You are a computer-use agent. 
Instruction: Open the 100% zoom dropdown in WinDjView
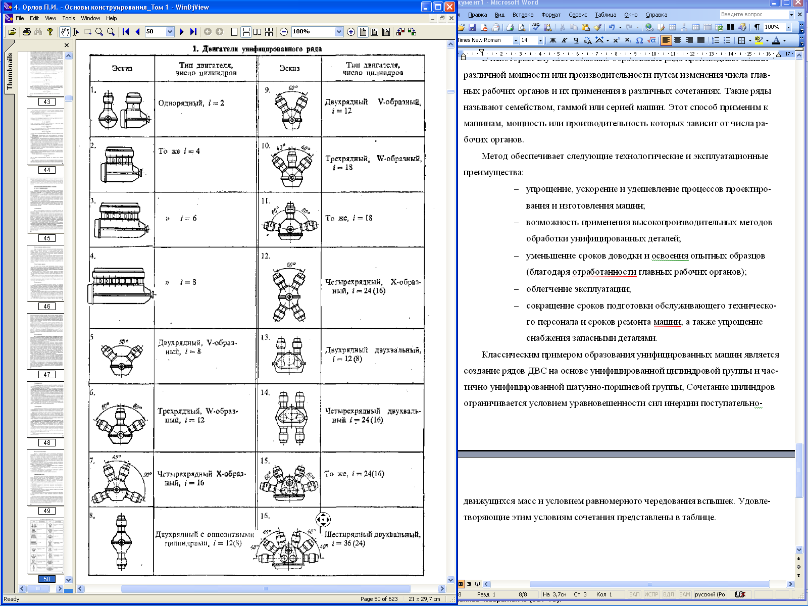(x=339, y=32)
